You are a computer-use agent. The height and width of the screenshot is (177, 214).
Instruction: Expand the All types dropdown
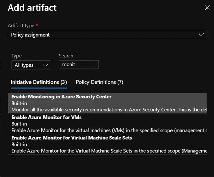[32, 65]
